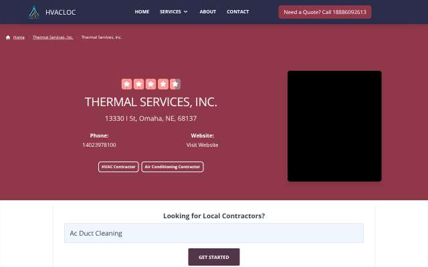428x267 pixels.
Task: Click the phone number 14023978100
Action: pyautogui.click(x=99, y=145)
